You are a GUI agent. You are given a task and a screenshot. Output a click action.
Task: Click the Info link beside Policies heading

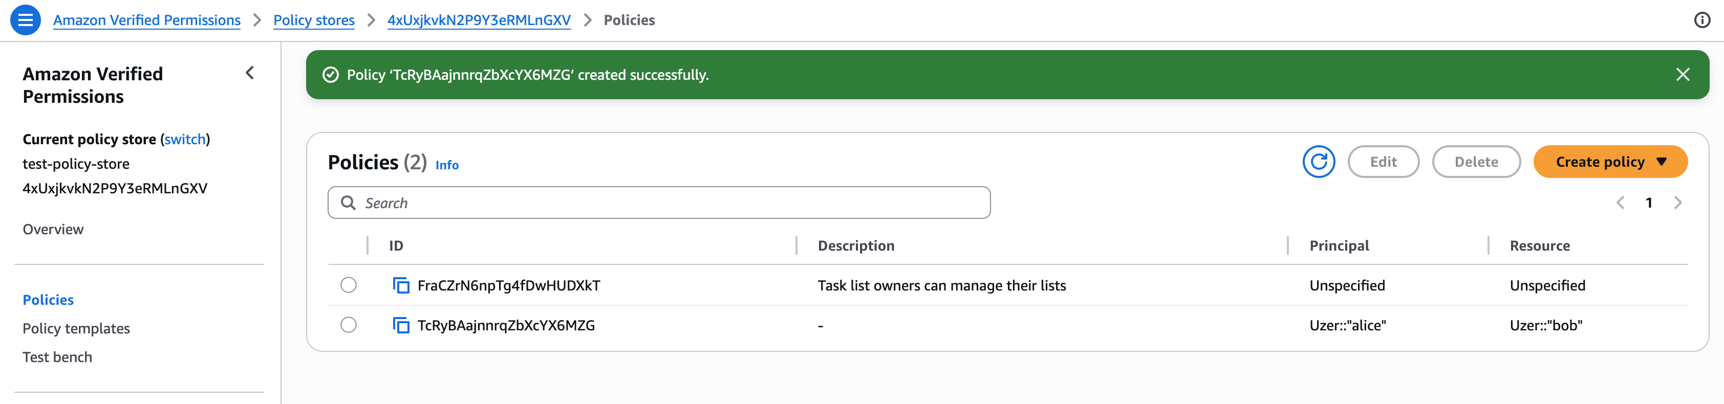pyautogui.click(x=447, y=165)
